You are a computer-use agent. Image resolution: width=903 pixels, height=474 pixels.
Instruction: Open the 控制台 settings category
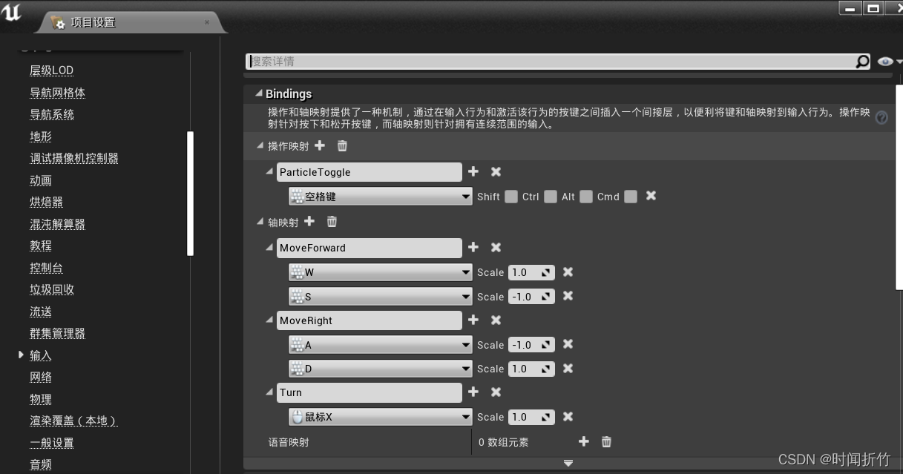click(46, 268)
